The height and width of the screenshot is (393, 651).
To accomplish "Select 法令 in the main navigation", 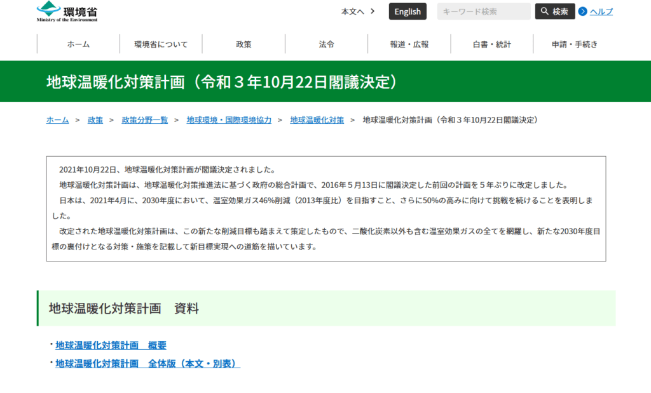I will pos(326,44).
